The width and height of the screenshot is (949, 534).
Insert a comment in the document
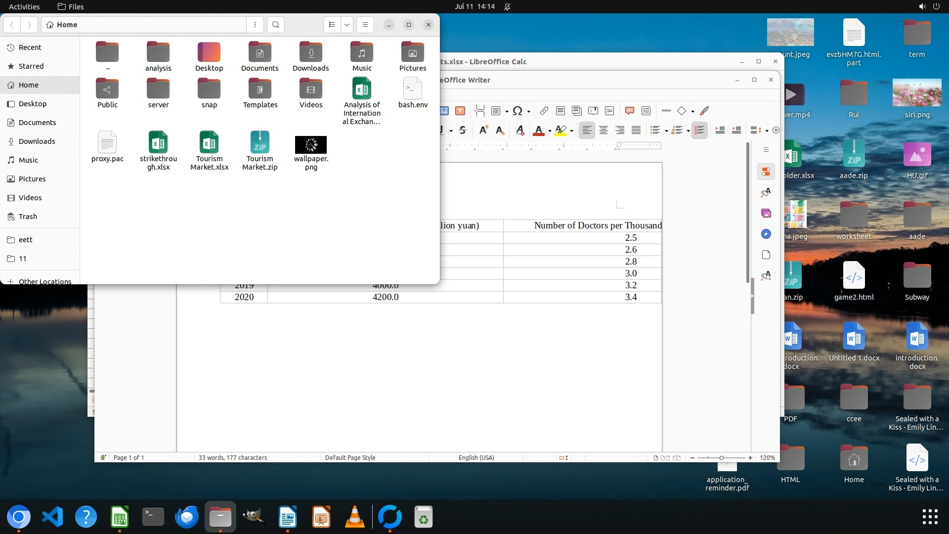pyautogui.click(x=629, y=111)
